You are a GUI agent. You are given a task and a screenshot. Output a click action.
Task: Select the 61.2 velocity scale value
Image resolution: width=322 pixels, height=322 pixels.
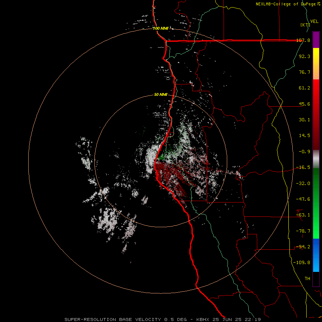304,88
